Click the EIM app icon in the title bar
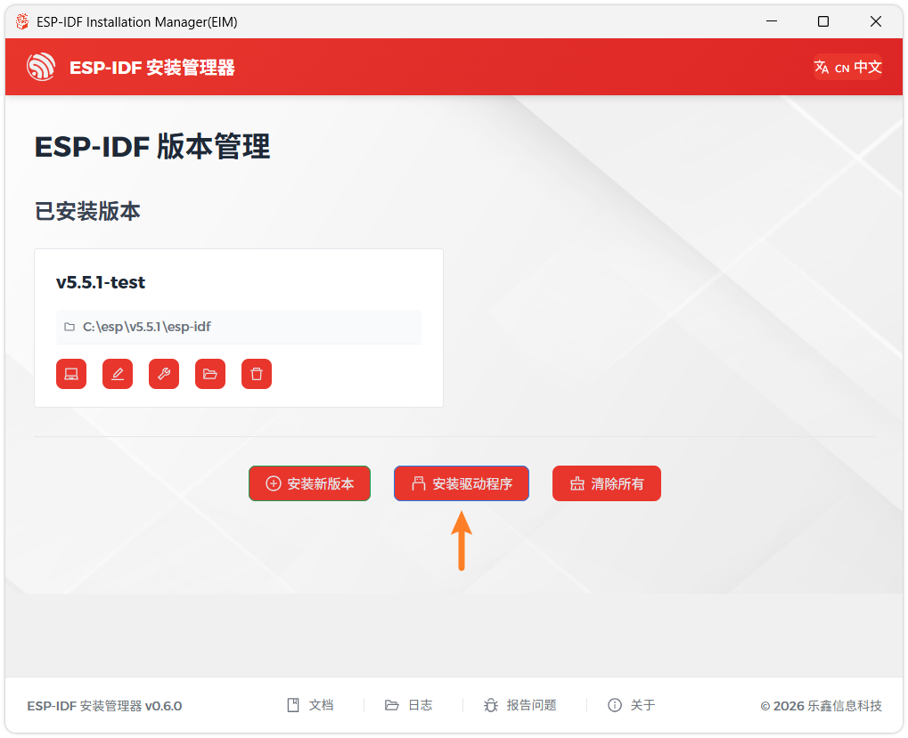This screenshot has height=738, width=908. pos(20,20)
